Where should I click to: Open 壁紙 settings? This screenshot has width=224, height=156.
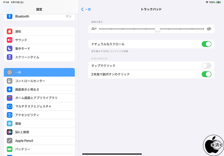pos(39,123)
